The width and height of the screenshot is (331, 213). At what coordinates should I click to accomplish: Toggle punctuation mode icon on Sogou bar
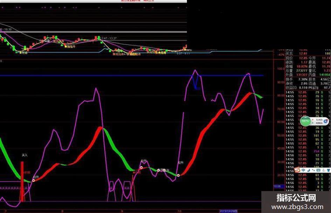[x=313, y=170]
